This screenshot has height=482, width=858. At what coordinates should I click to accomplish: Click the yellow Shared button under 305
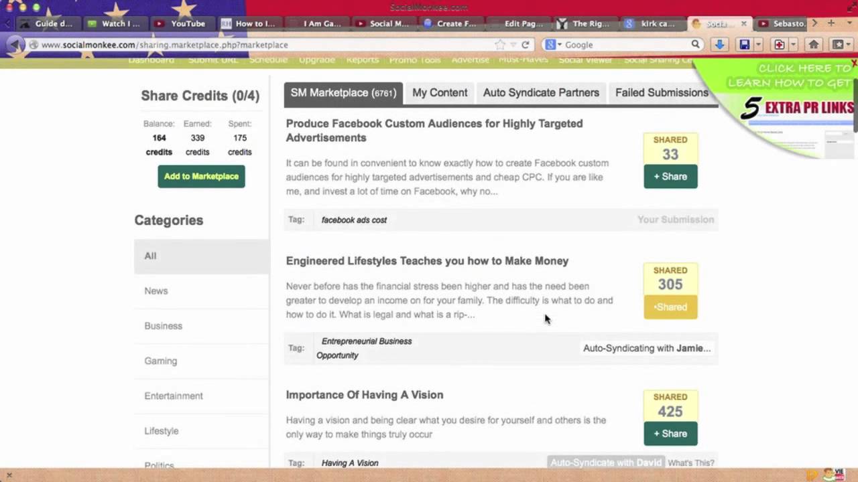670,307
